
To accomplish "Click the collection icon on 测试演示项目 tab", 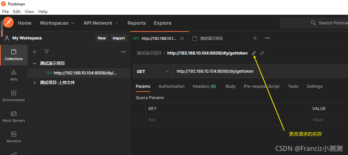I will coord(195,38).
